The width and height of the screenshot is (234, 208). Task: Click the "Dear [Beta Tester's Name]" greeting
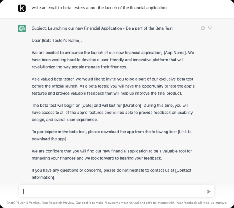click(x=57, y=40)
